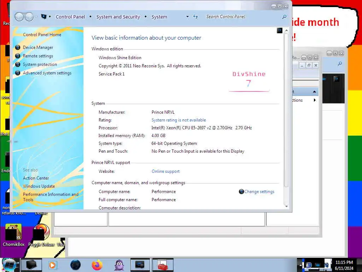
Task: Go to System and Security breadcrumb
Action: coord(118,17)
